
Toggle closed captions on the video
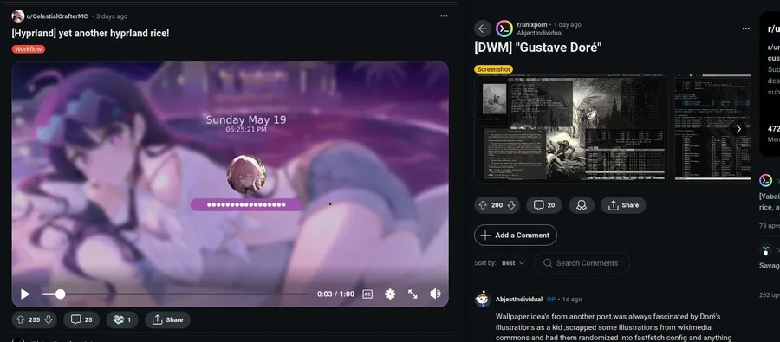[x=367, y=294]
